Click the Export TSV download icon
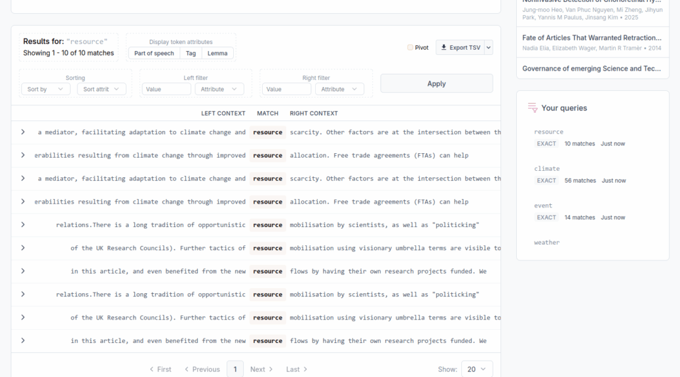Image resolution: width=680 pixels, height=377 pixels. pos(444,48)
